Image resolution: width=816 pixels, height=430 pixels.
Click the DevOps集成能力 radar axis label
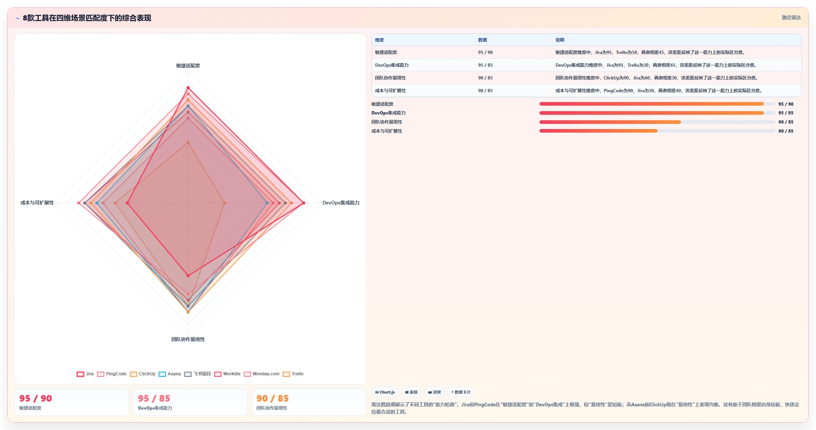tap(341, 203)
